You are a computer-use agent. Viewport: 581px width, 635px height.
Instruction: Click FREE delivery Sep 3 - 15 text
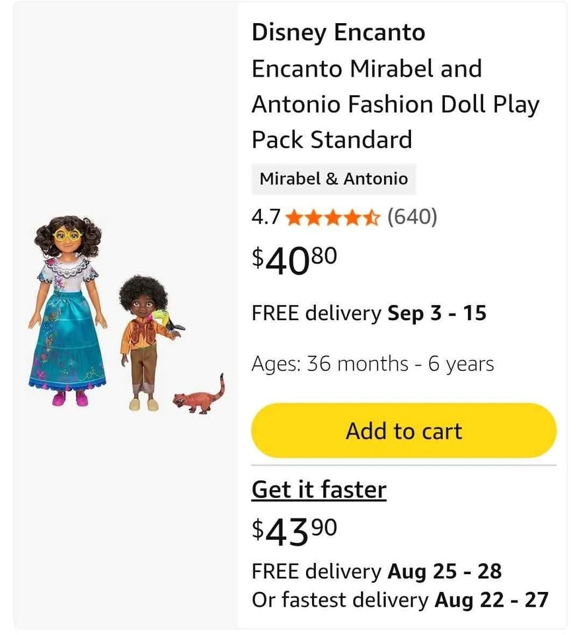pyautogui.click(x=368, y=313)
